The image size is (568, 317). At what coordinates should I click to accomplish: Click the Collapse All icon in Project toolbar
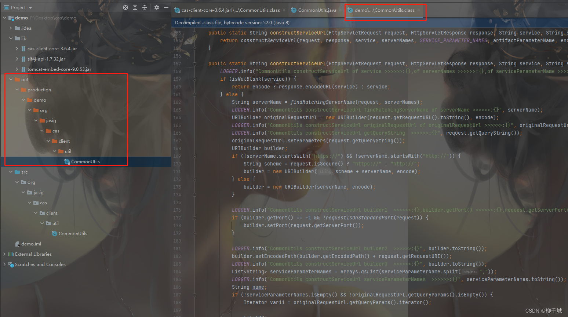[x=145, y=7]
